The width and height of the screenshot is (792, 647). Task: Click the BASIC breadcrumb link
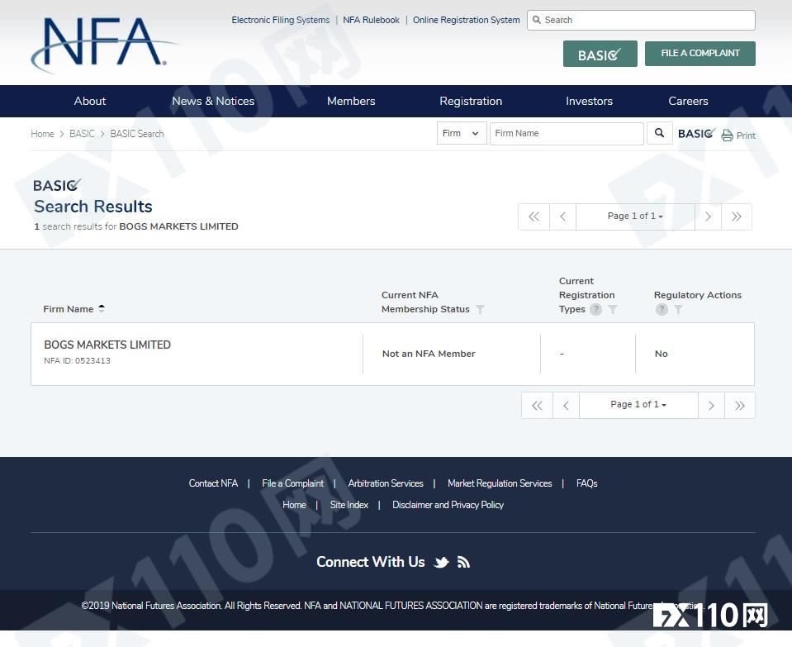click(x=82, y=134)
